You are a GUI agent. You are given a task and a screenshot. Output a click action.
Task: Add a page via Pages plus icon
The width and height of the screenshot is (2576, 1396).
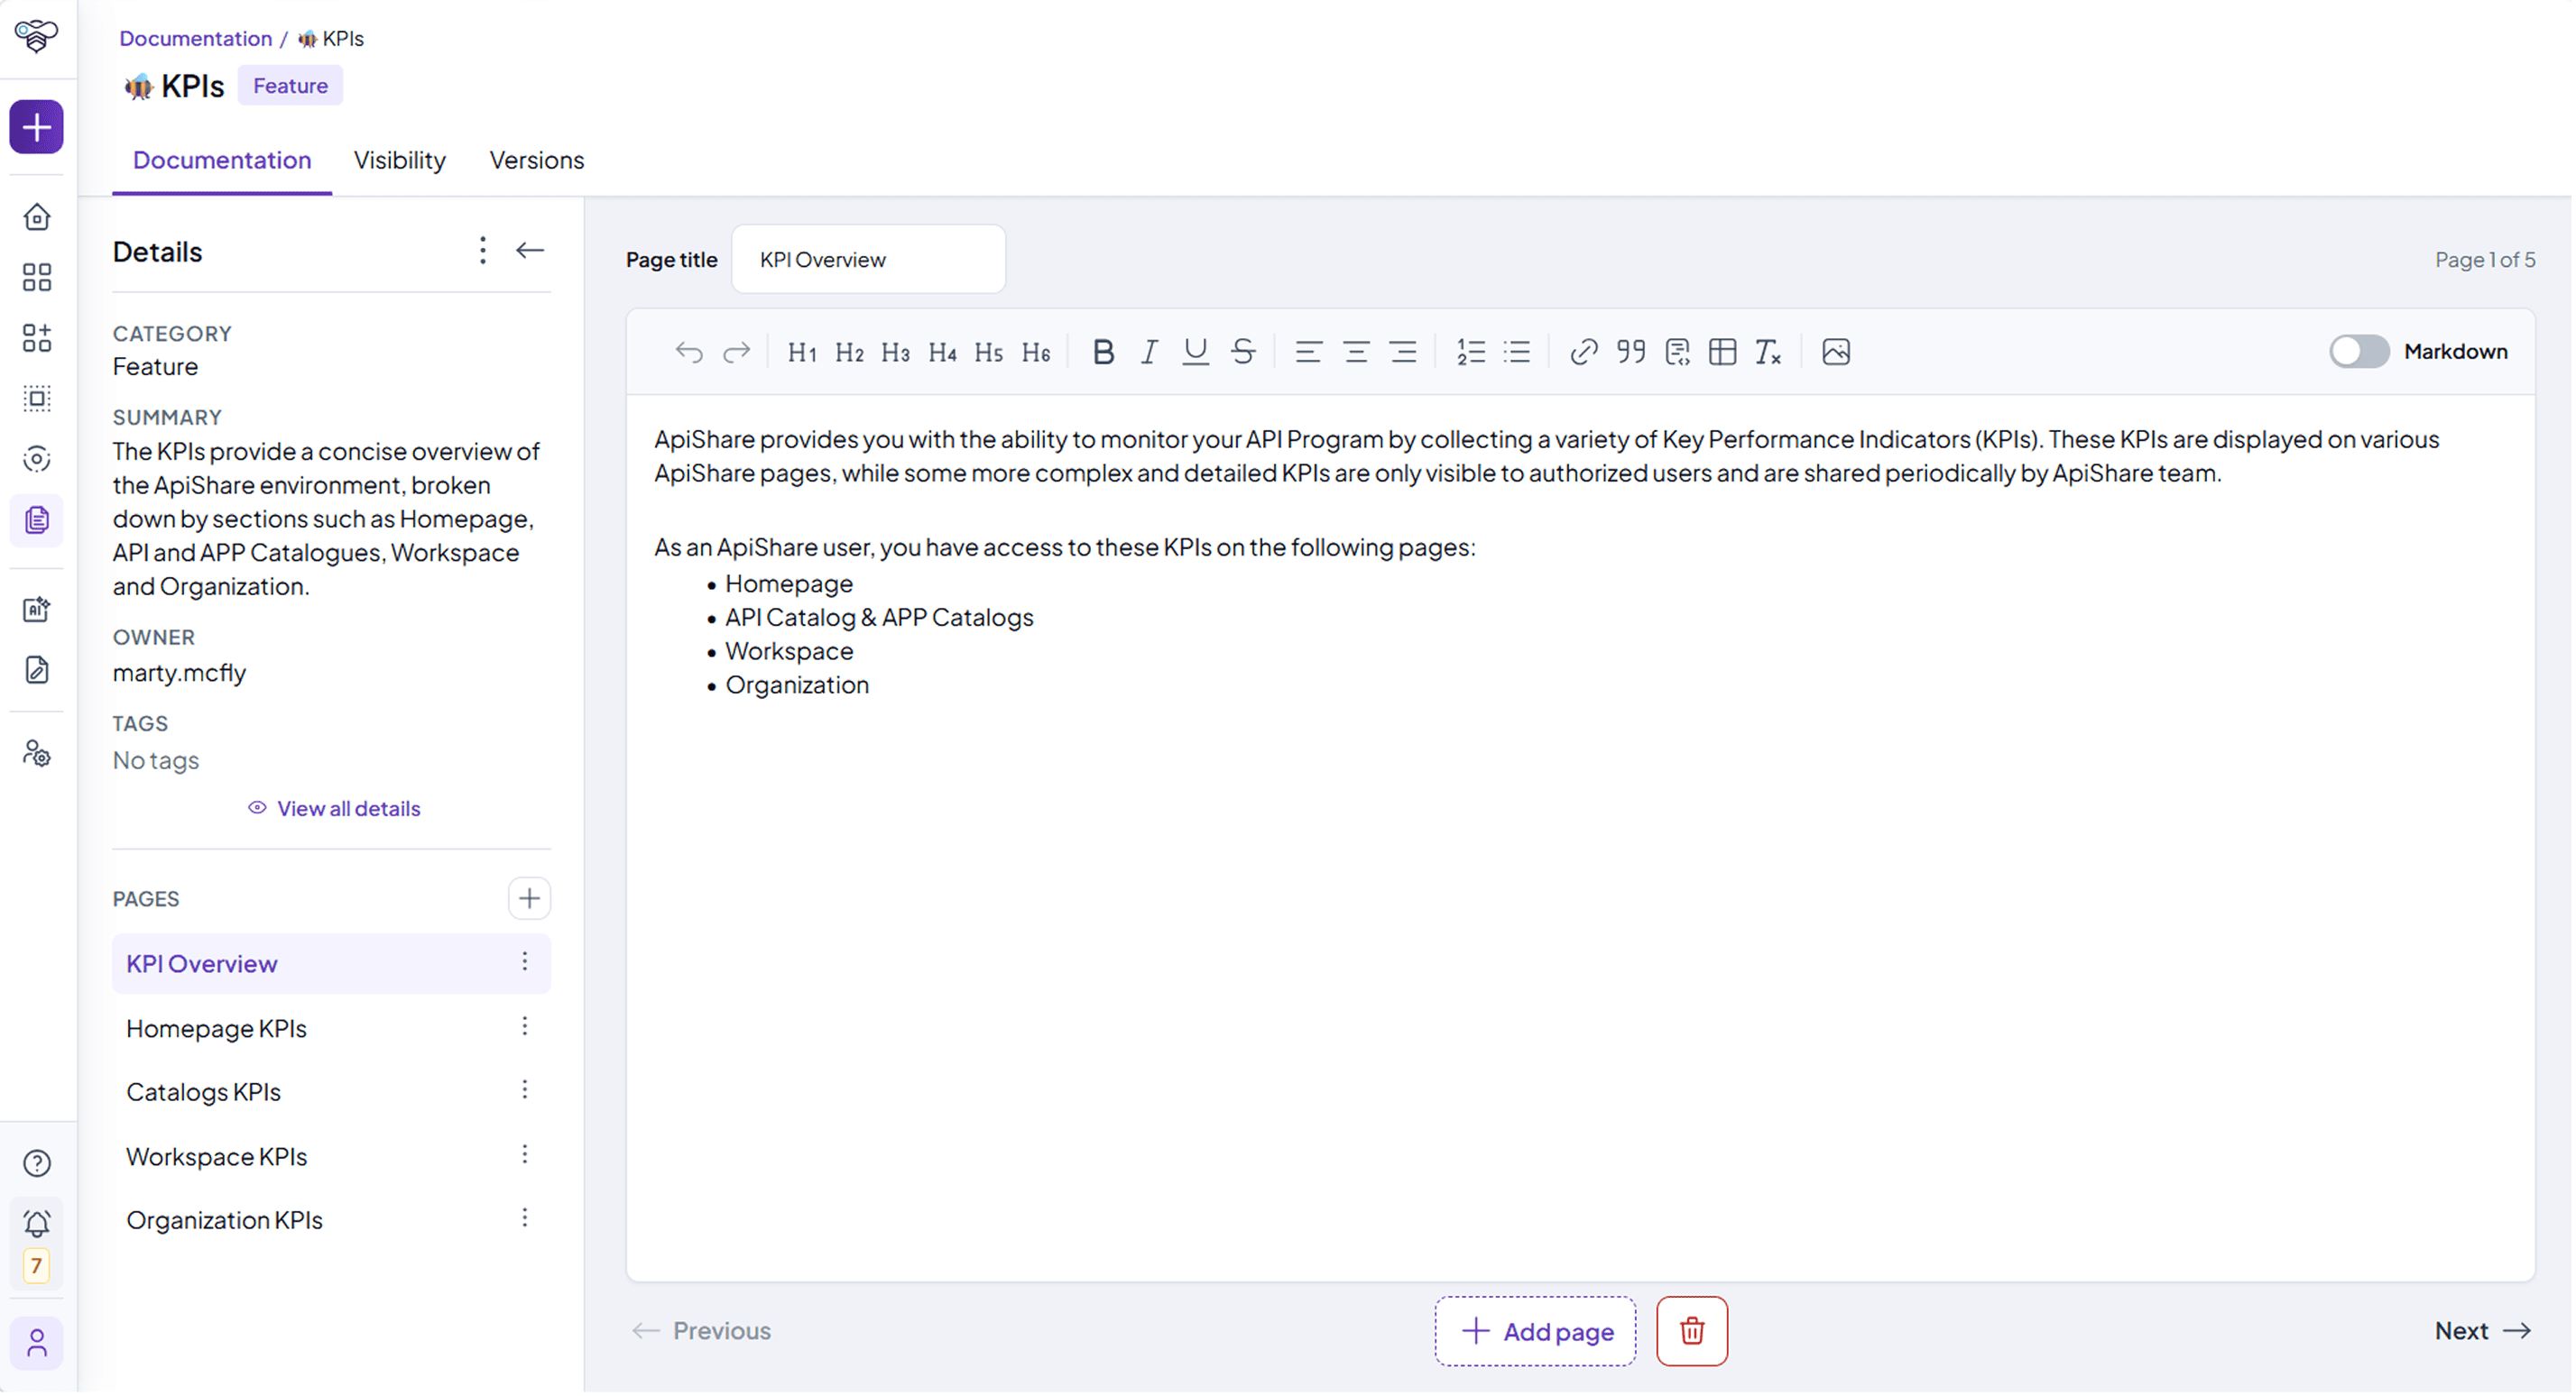(530, 899)
